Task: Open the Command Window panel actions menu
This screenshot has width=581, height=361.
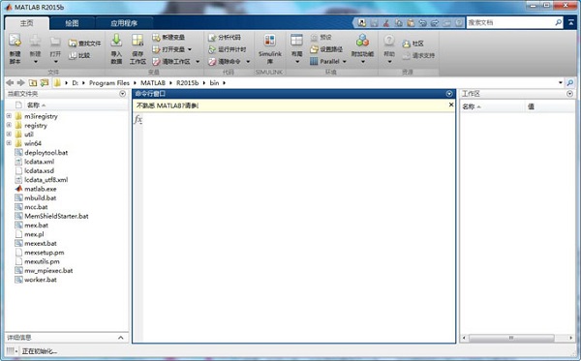Action: (449, 94)
